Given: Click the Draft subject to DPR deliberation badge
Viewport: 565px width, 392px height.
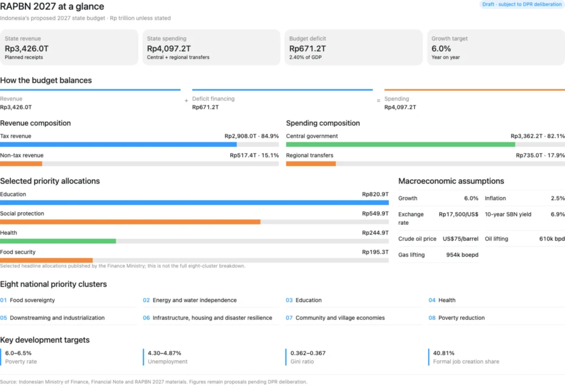Looking at the screenshot, I should tap(521, 4).
